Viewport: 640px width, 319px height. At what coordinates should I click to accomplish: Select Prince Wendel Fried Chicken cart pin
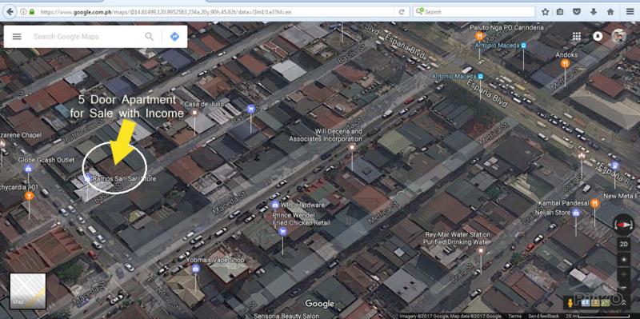(282, 232)
